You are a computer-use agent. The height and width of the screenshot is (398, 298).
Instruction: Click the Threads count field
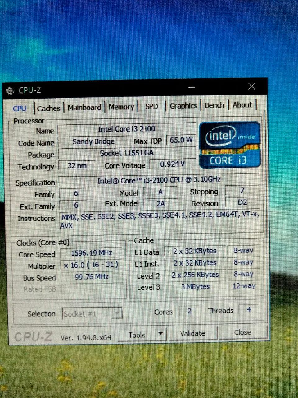click(x=249, y=310)
